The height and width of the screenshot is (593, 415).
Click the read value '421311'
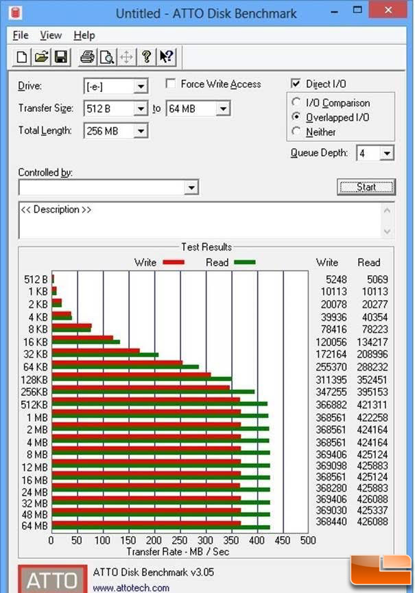click(372, 405)
